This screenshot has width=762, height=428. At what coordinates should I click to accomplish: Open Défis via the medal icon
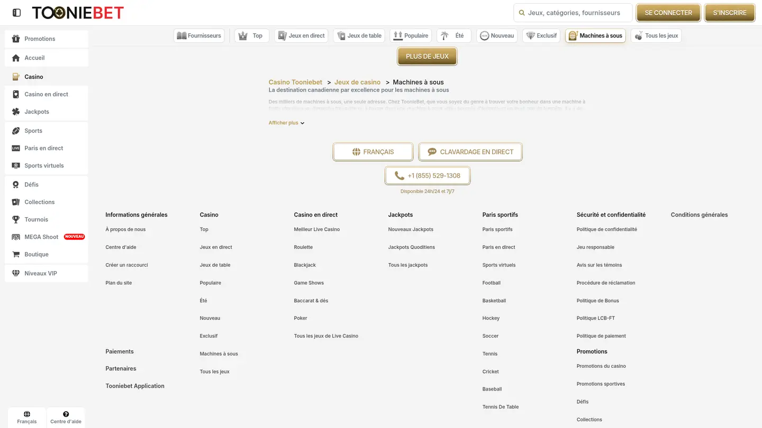(16, 184)
